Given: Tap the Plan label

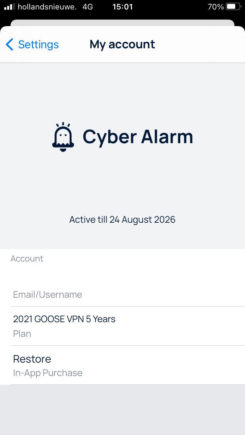Looking at the screenshot, I should pyautogui.click(x=22, y=334).
